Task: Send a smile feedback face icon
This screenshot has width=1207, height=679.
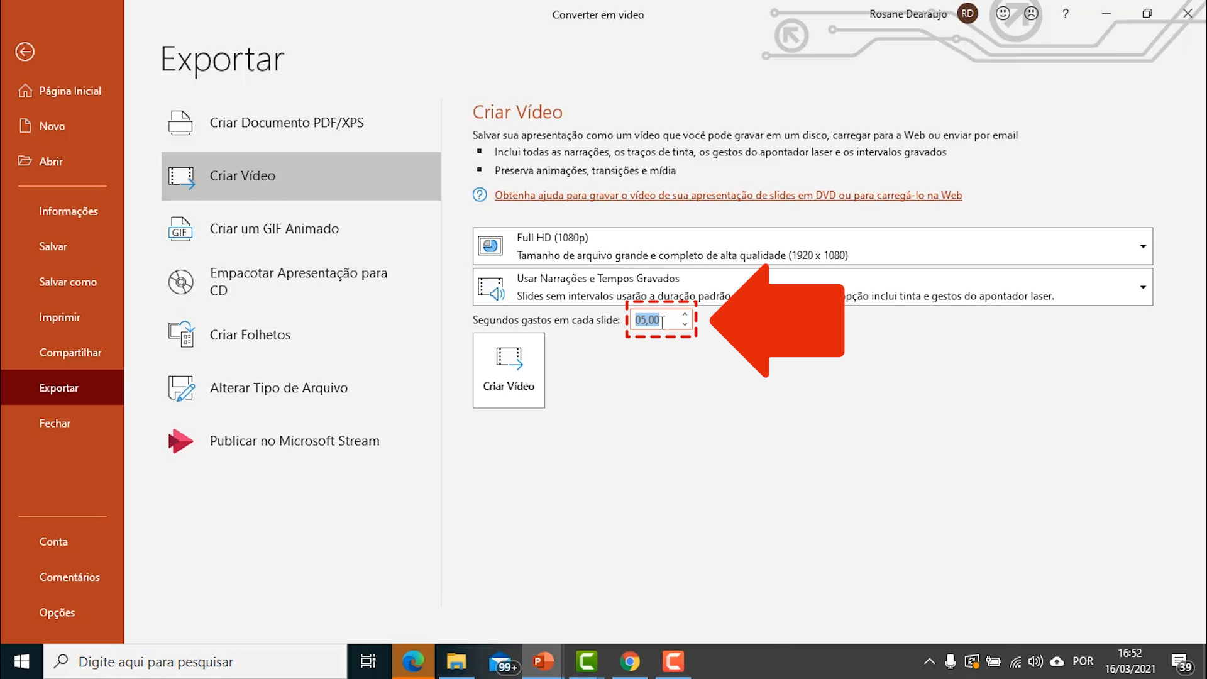Action: tap(1003, 13)
